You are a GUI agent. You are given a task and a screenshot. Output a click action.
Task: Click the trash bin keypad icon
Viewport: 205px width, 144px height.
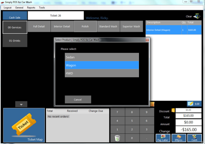(117, 138)
